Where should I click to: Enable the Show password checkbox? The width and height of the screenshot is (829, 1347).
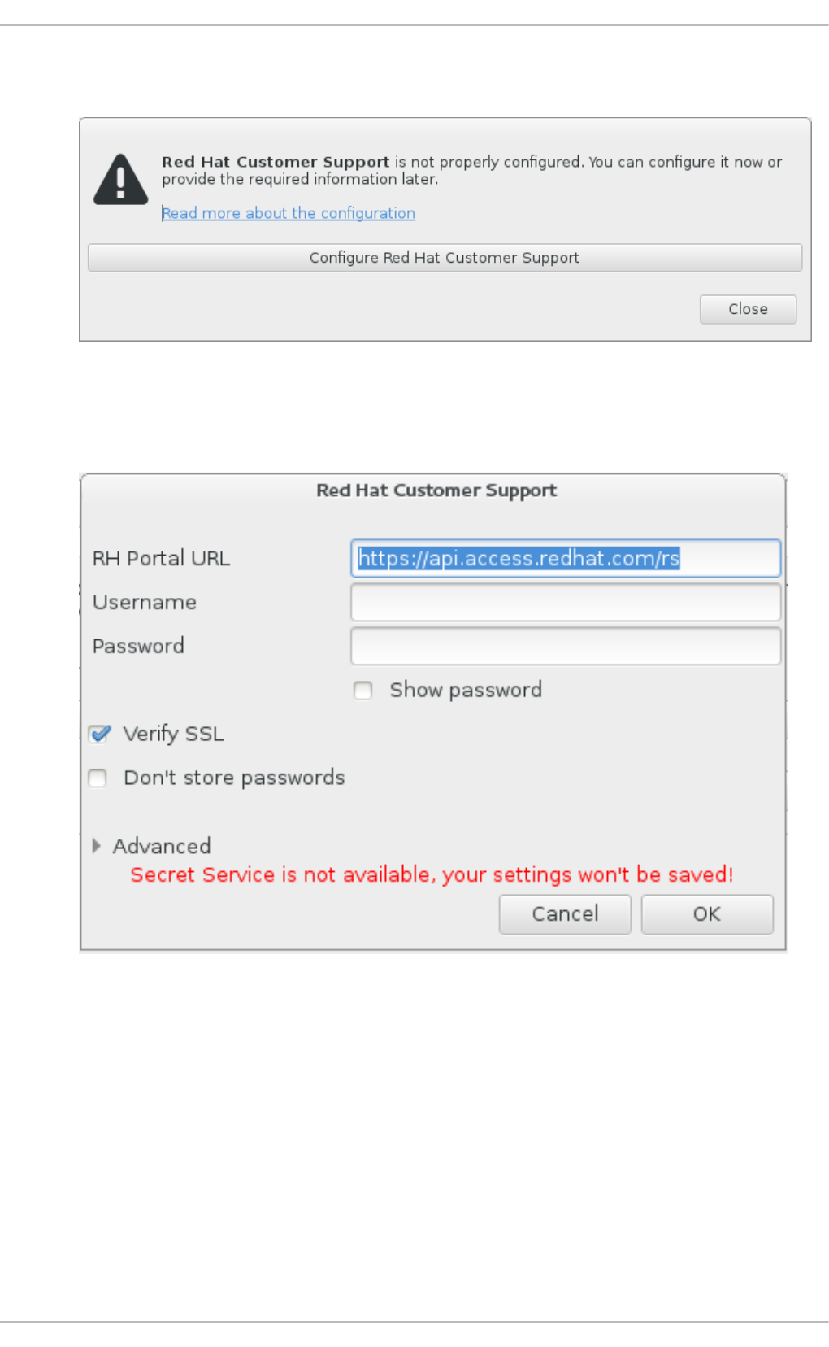pos(363,691)
